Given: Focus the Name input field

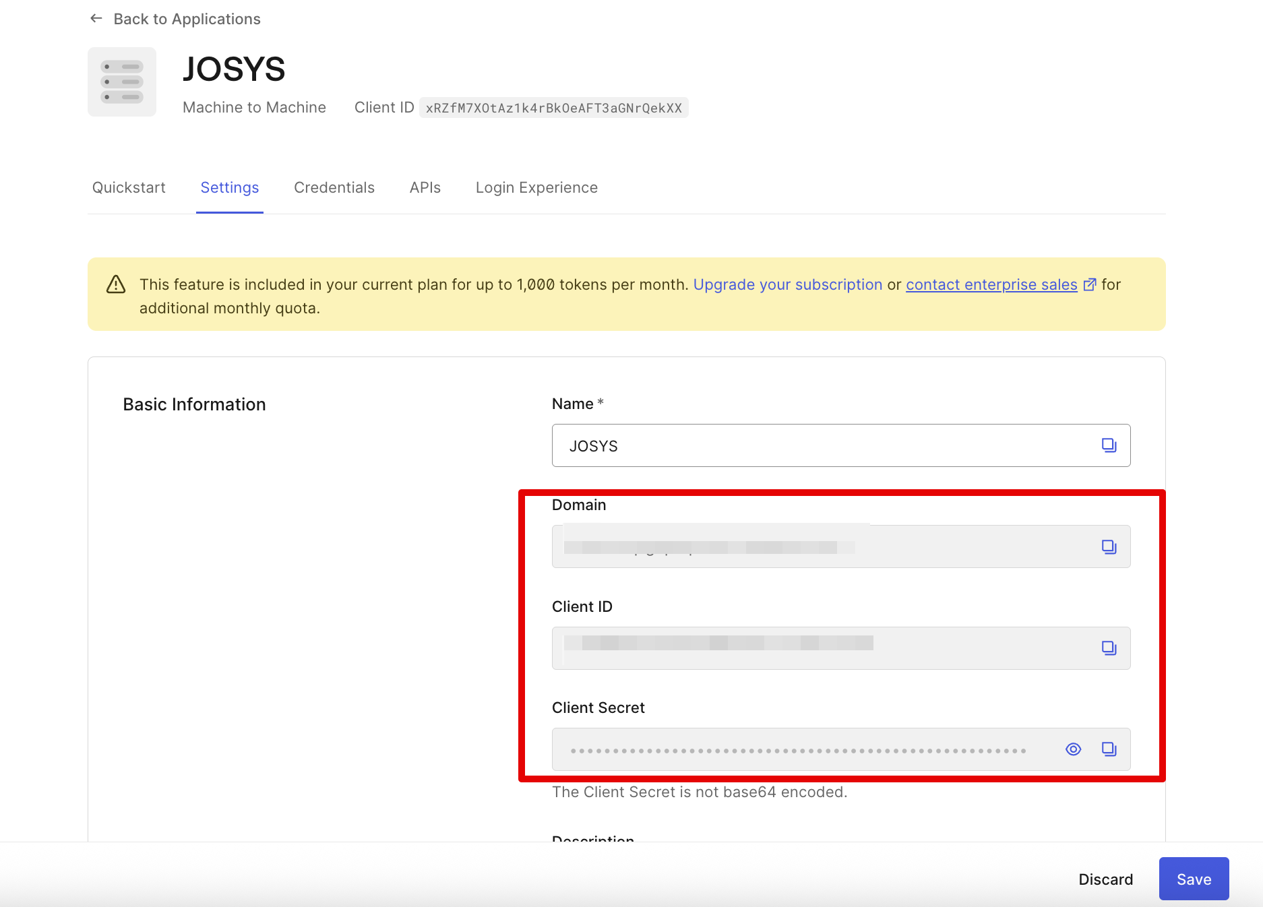Looking at the screenshot, I should 822,445.
